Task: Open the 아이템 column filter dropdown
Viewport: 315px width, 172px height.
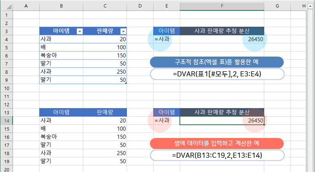Action: click(80, 31)
